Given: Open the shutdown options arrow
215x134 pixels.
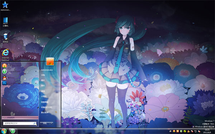Looking at the screenshot, I should point(52,123).
